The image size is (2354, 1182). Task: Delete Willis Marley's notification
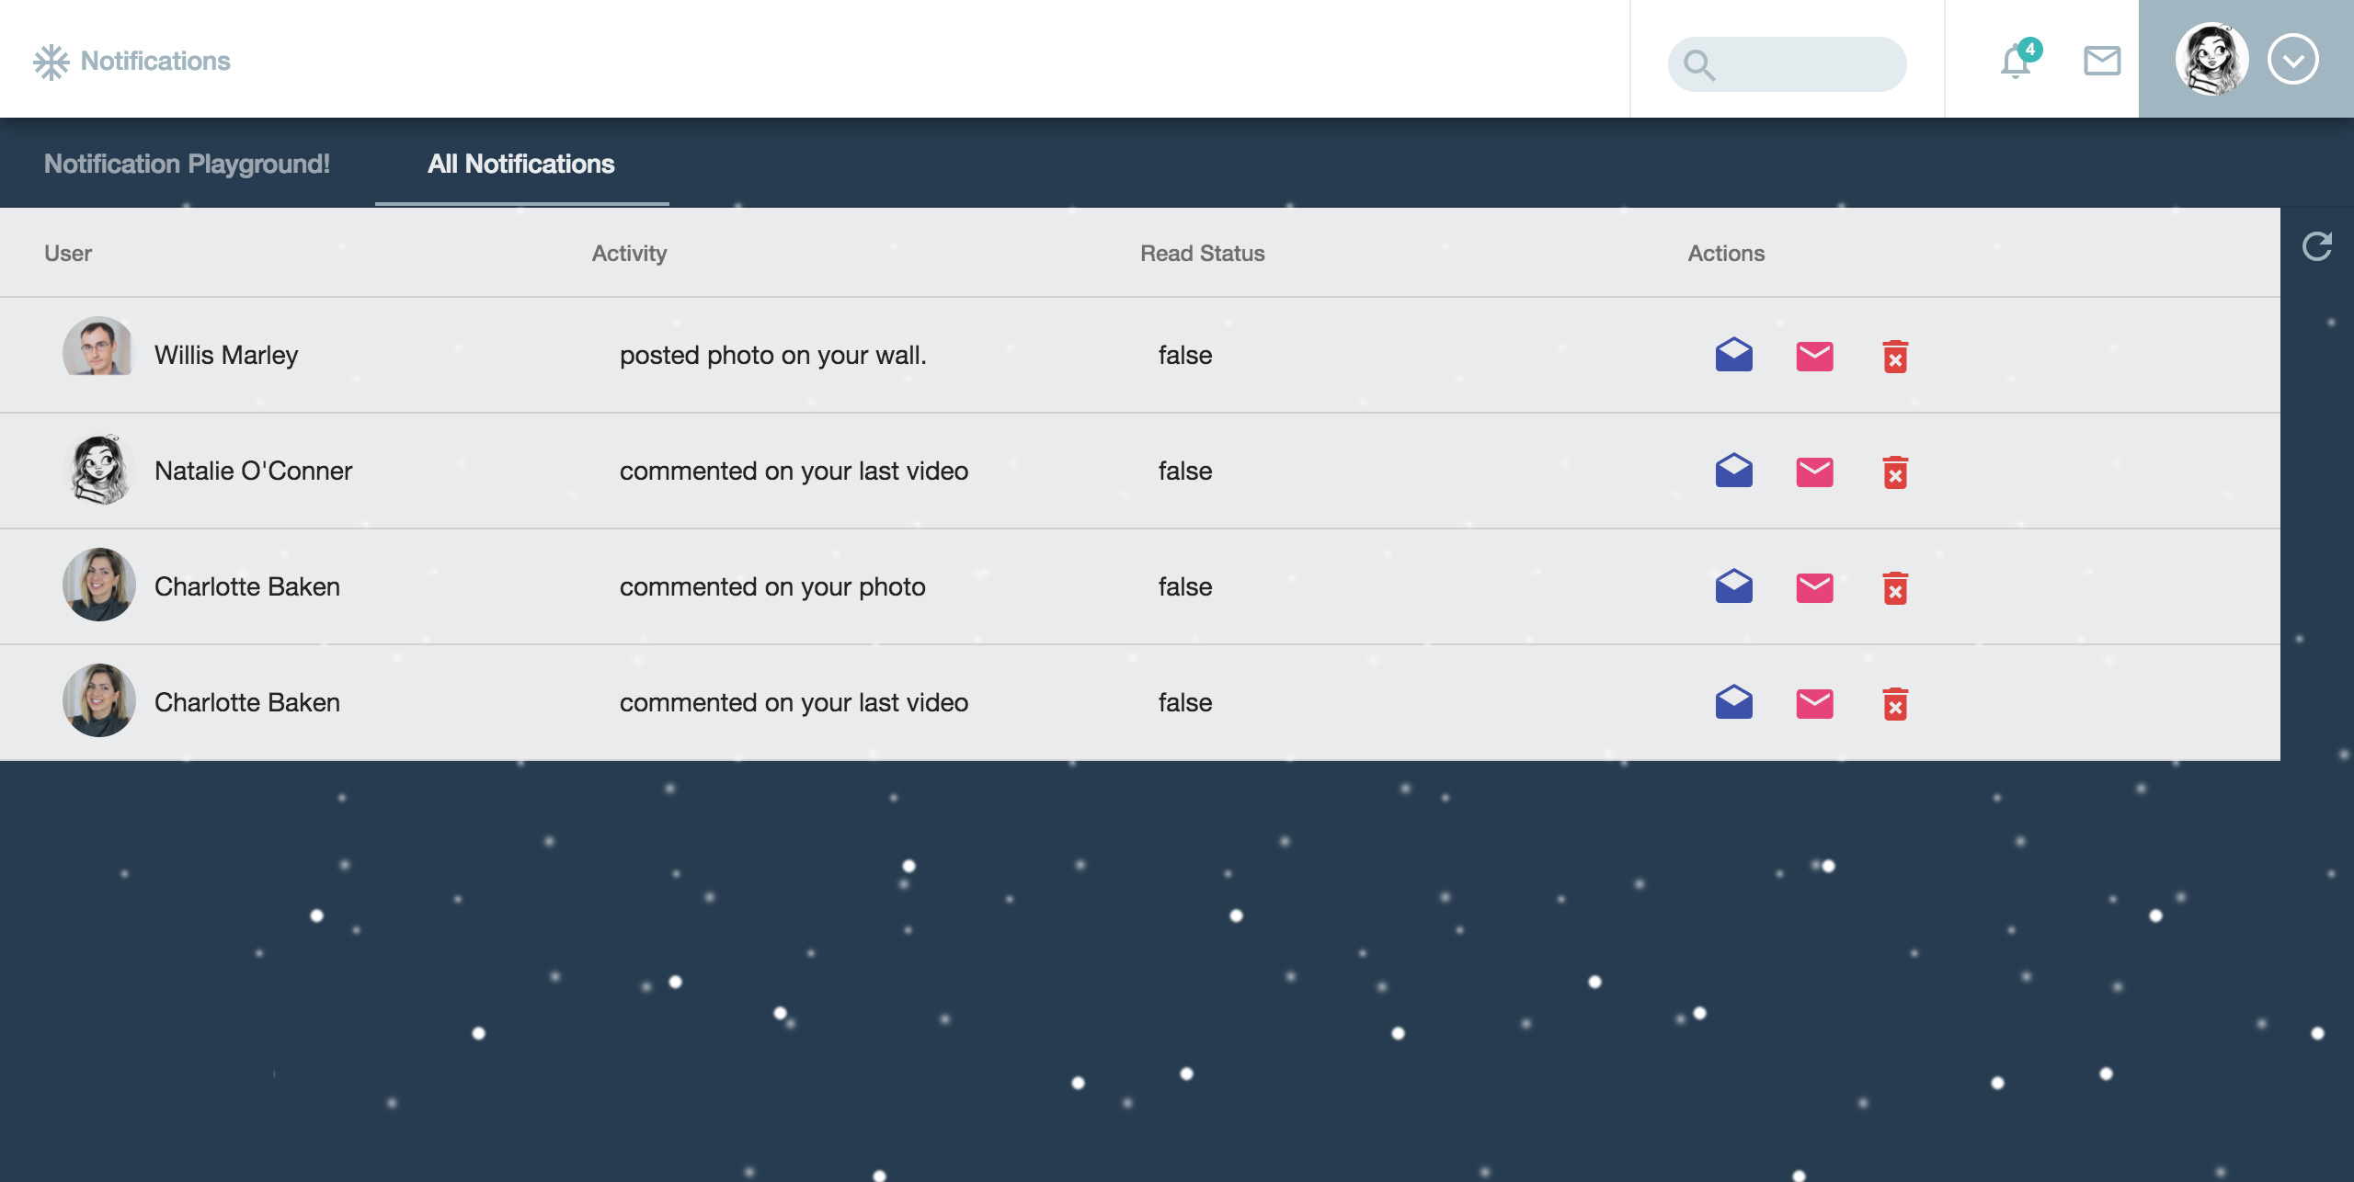[x=1895, y=357]
